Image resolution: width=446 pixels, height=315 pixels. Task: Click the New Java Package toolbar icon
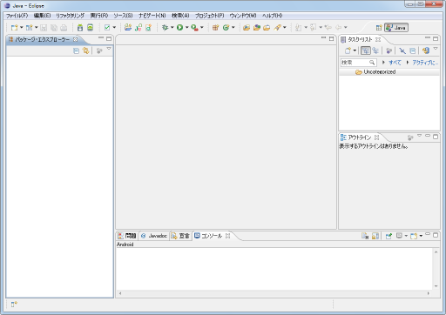coord(215,28)
